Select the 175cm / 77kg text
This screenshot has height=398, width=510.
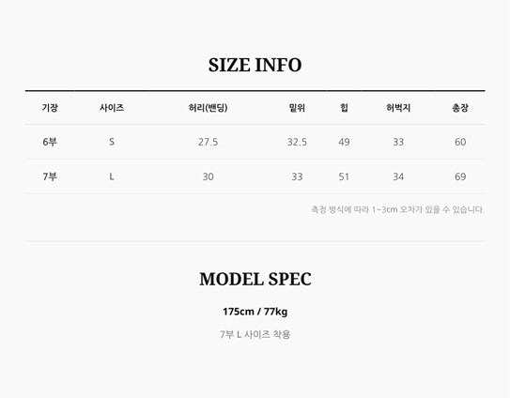255,312
